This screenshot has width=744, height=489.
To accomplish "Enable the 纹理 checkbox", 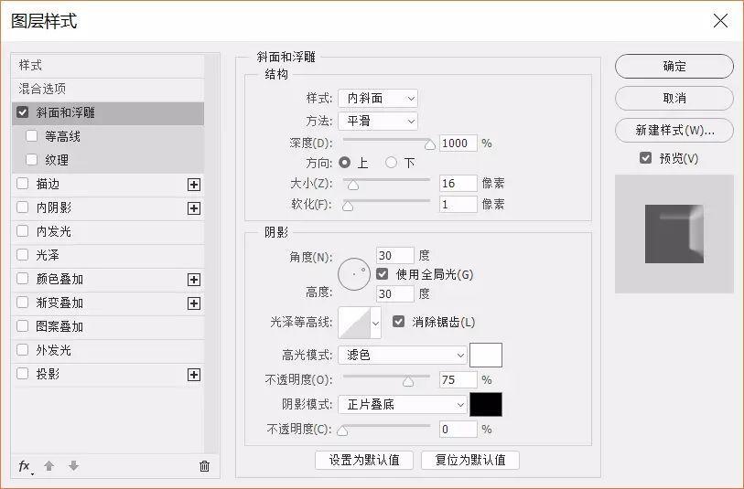I will click(x=32, y=160).
